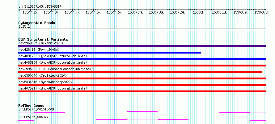Image resolution: width=275 pixels, height=124 pixels.
Task: Select the nsv428413 (Perry2008b) blue bar
Action: [110, 53]
